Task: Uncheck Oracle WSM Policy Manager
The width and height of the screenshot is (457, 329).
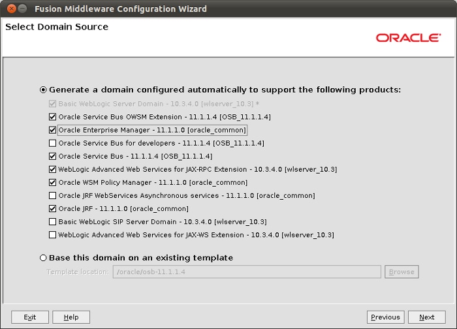Action: (x=53, y=182)
